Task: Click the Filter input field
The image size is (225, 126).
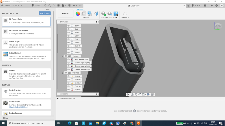Action: (x=28, y=118)
